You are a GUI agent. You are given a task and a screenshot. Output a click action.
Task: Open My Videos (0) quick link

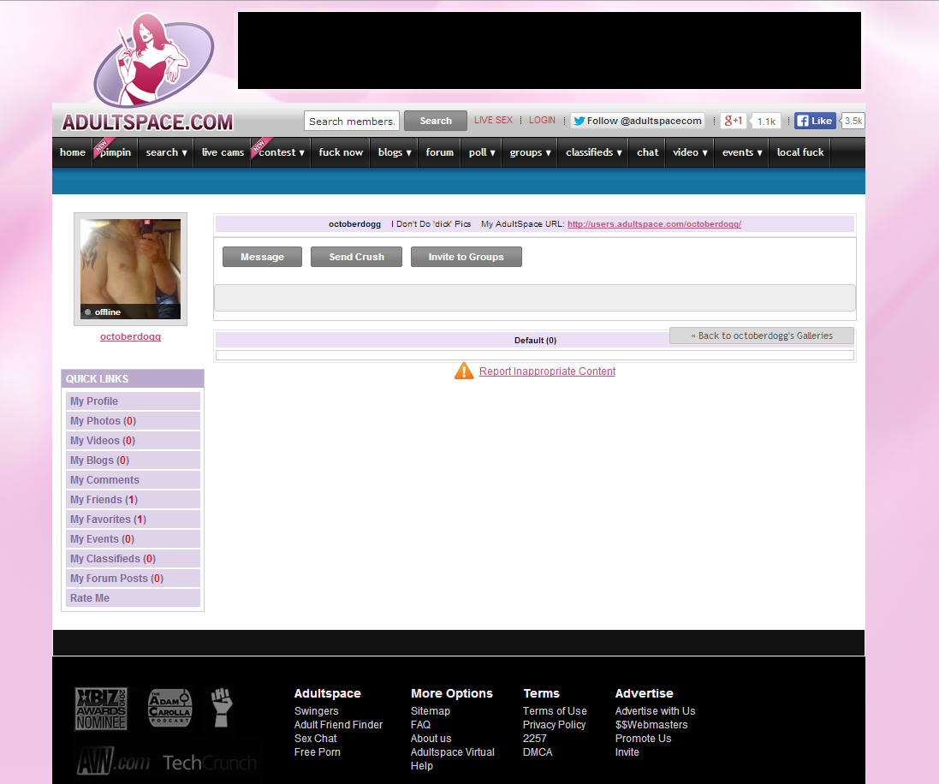133,441
